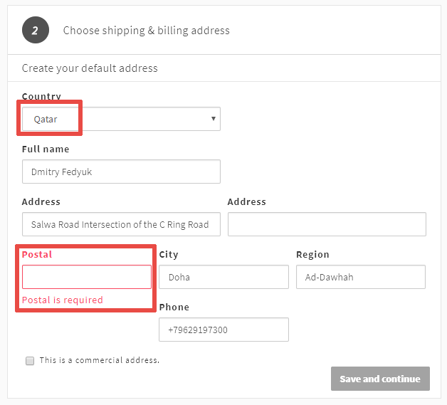Click the Full name field label
Screen dimensions: 447x405
click(46, 149)
